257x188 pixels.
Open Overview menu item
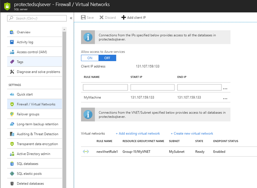[x=35, y=32]
